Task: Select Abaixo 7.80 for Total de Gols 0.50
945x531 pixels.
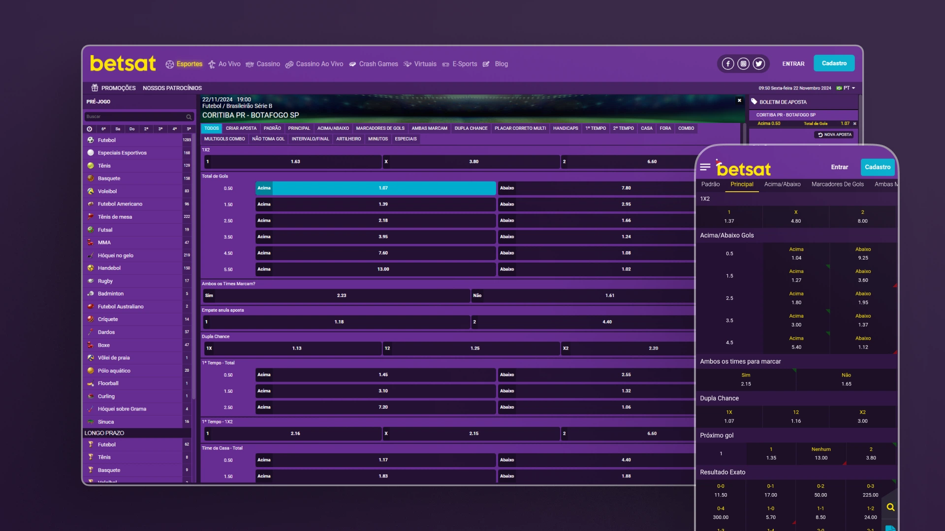Action: pyautogui.click(x=596, y=188)
